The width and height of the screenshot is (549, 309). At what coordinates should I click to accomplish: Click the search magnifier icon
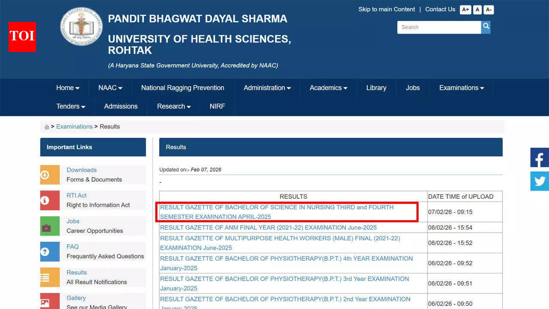click(486, 27)
